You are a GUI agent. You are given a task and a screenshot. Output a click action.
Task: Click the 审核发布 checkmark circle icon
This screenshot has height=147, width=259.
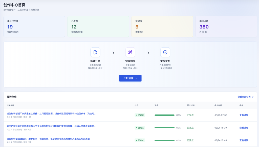pyautogui.click(x=165, y=52)
